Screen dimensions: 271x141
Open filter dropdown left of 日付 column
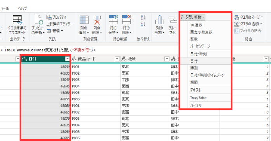[x=17, y=59]
